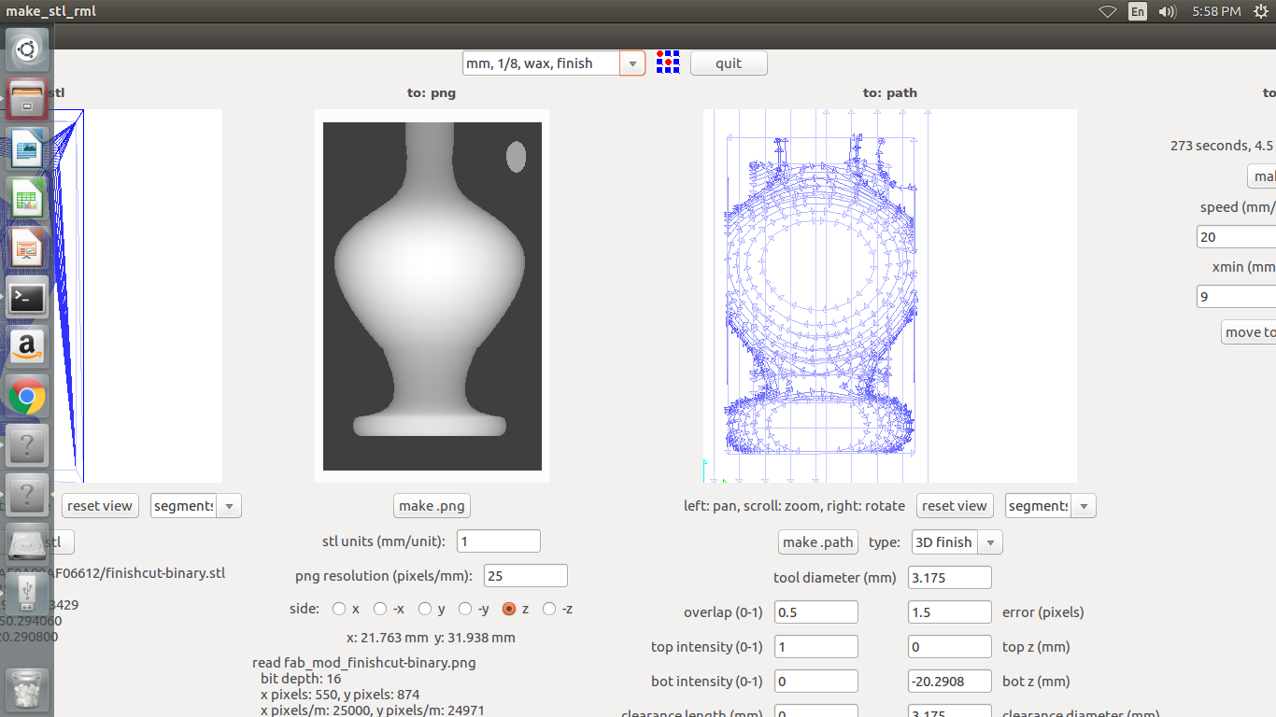The width and height of the screenshot is (1276, 717).
Task: Select the -x side radio button
Action: [380, 609]
